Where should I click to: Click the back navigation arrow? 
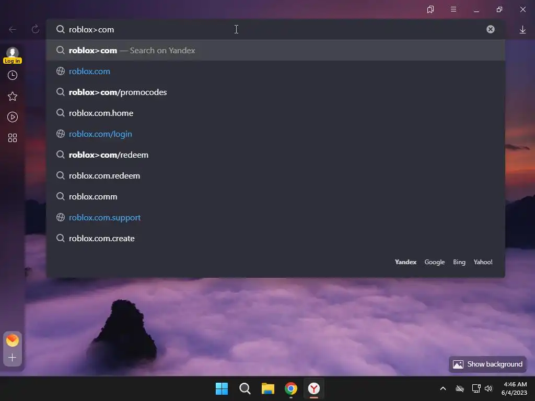(x=13, y=30)
